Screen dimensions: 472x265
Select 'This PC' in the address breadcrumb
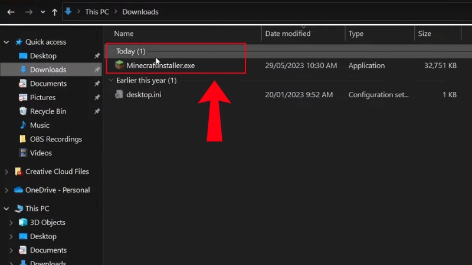pos(97,12)
